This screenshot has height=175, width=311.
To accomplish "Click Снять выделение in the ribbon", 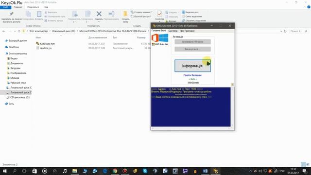I will click(x=192, y=17).
